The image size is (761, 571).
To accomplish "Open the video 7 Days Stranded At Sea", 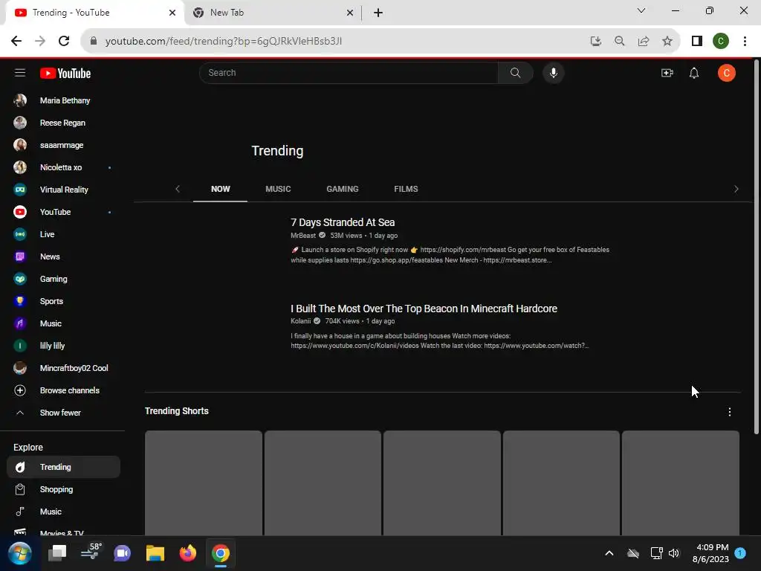I will [x=343, y=222].
